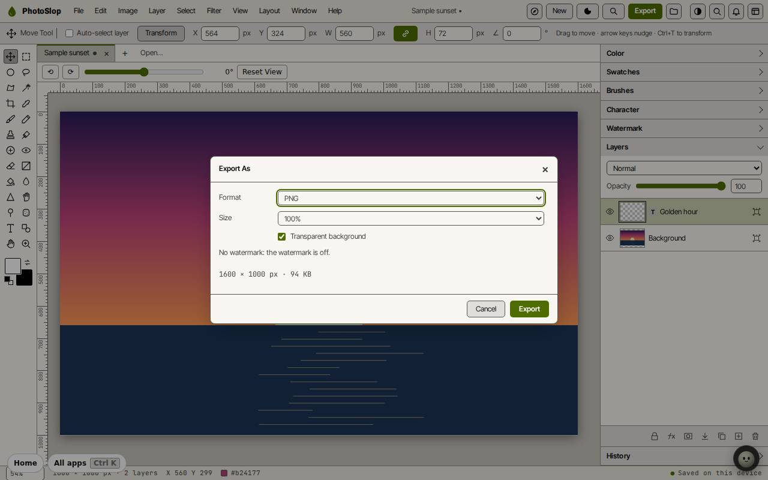Click the lock layer icon

click(655, 436)
